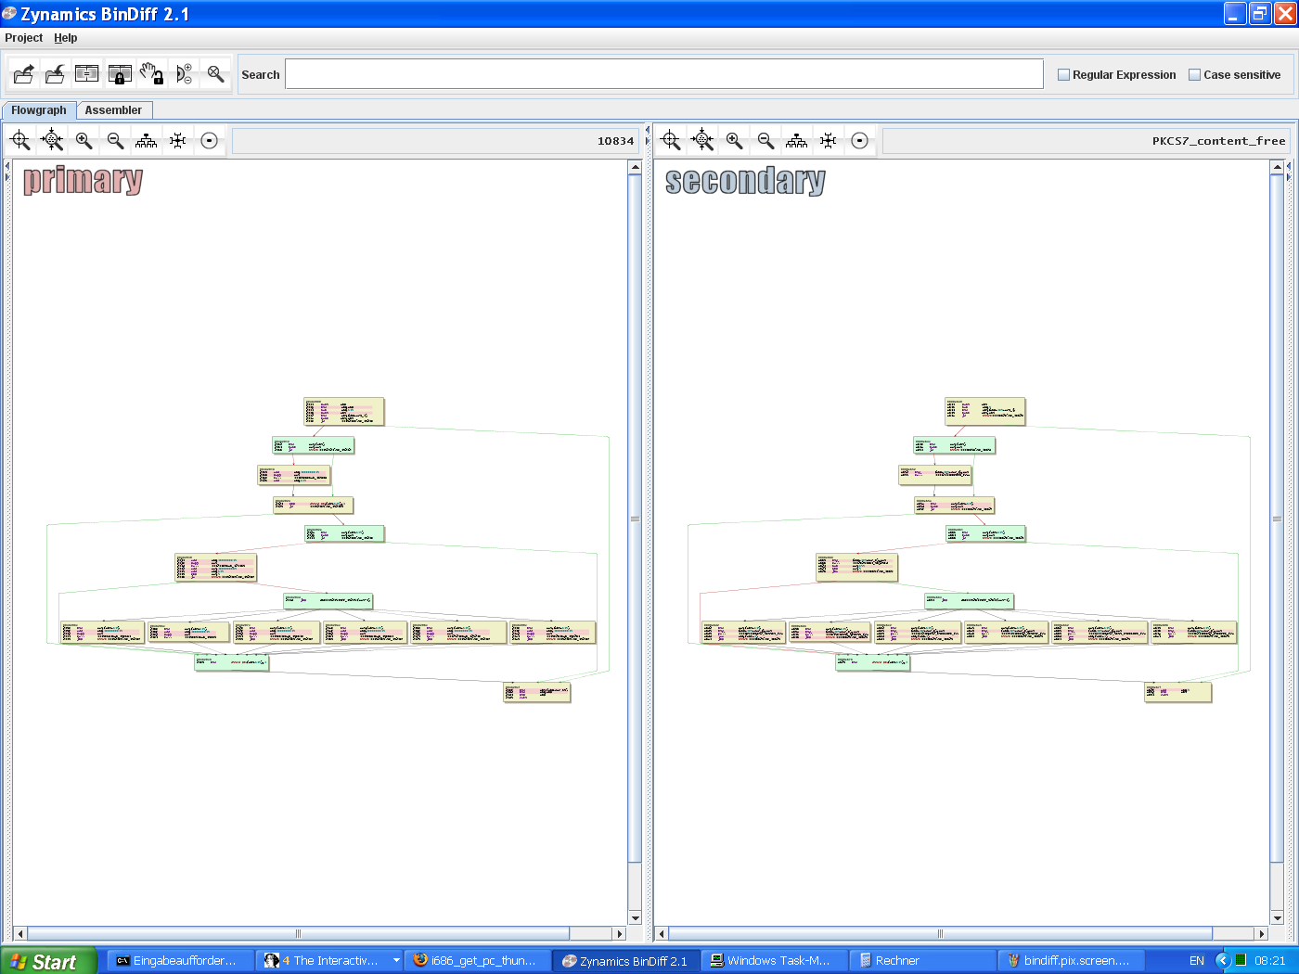Click the proximity browsing plus/minus icon
Viewport: 1299px width, 974px height.
[x=184, y=74]
